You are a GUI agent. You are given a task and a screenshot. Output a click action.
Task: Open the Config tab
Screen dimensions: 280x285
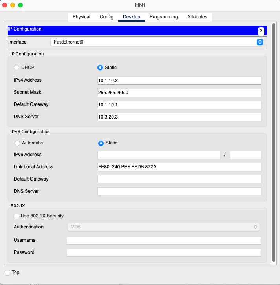point(106,17)
